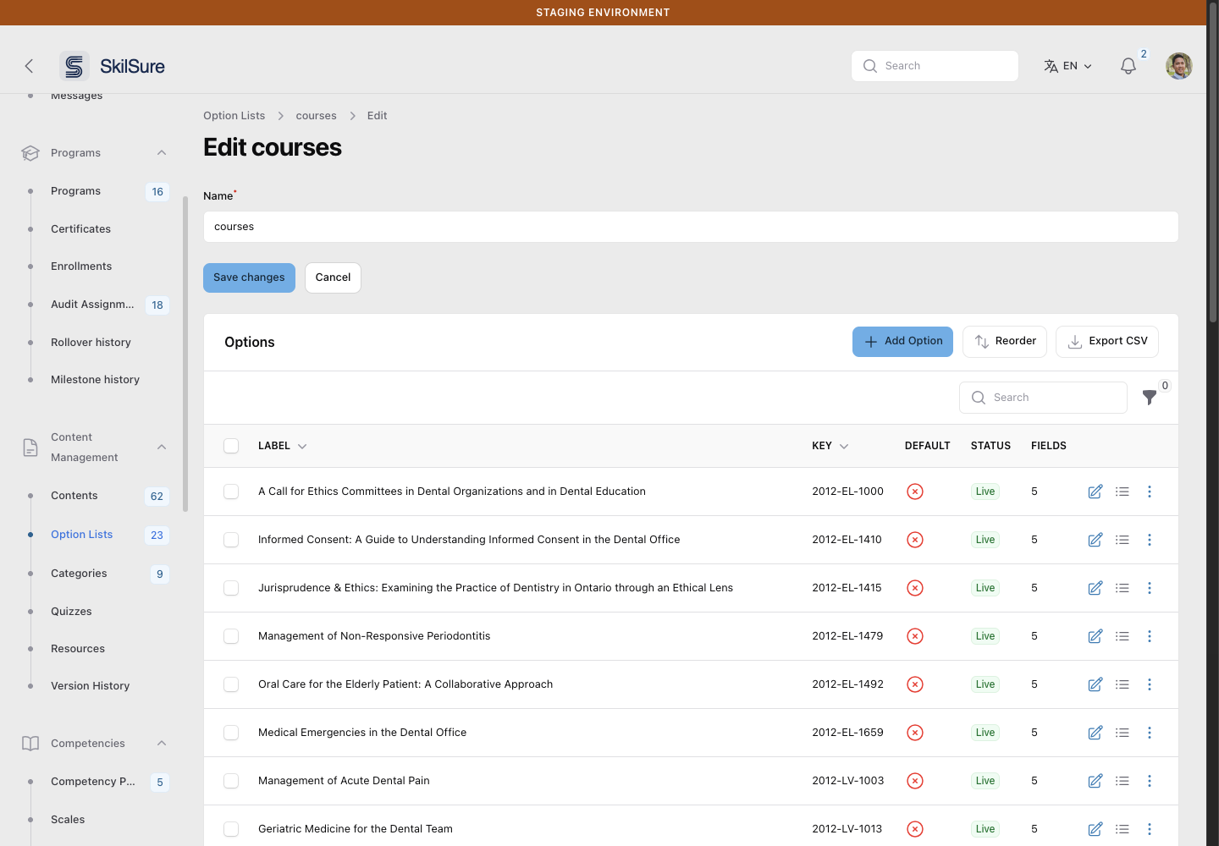Sort by the LABEL column

(282, 446)
